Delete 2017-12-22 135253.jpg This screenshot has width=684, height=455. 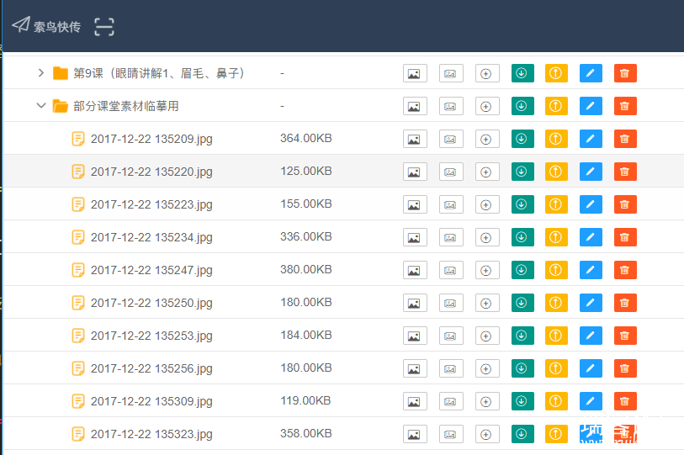pos(625,336)
